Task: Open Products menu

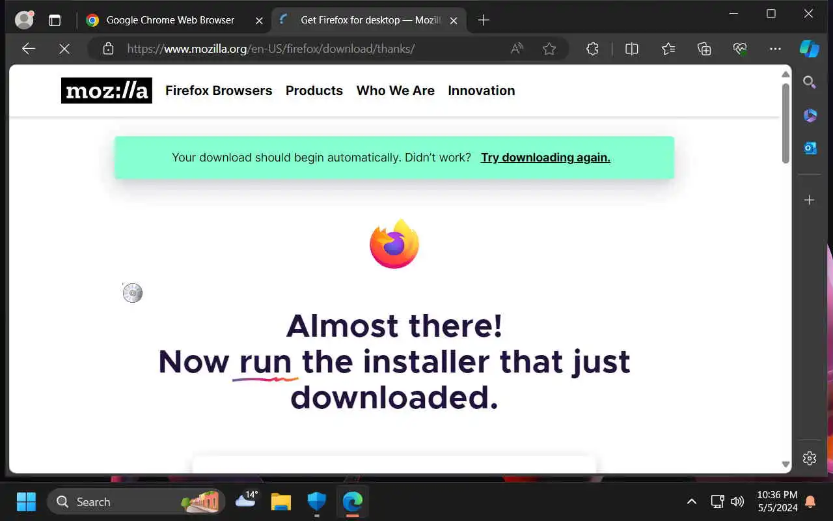Action: click(314, 91)
